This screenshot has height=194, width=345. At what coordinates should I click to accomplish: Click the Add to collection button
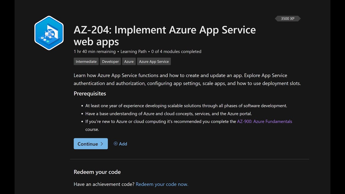point(120,144)
